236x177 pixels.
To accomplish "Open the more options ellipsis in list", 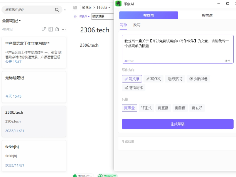I will pyautogui.click(x=64, y=29).
